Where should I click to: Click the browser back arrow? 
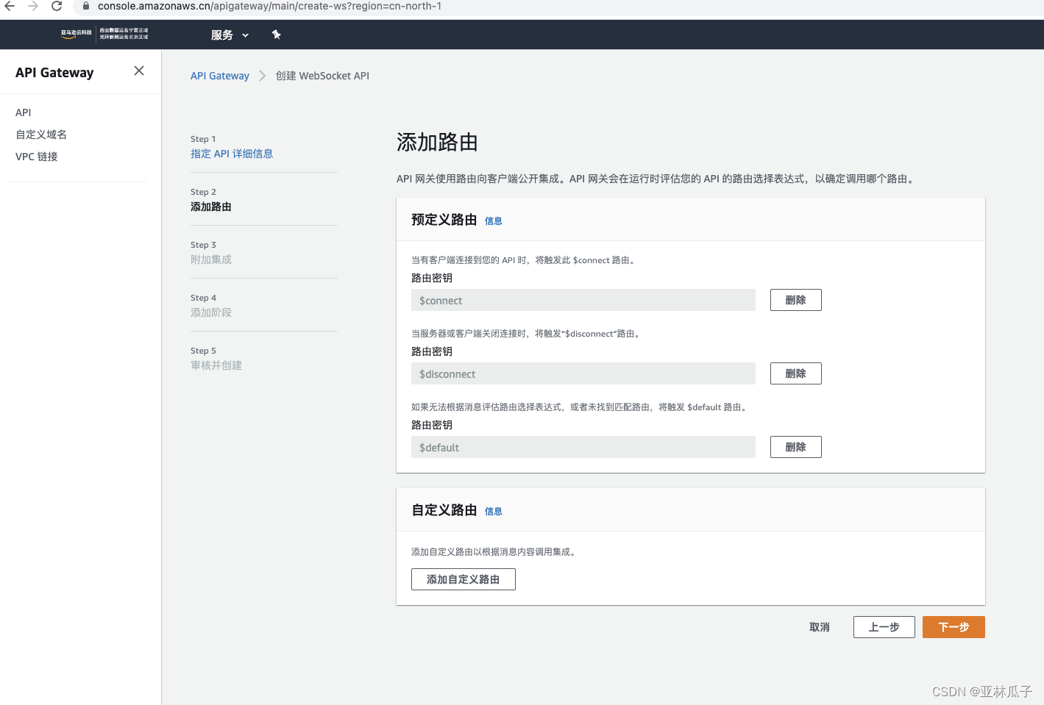click(10, 6)
